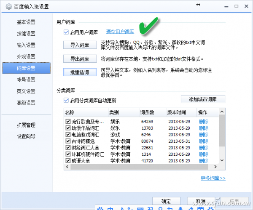Screen dimensions: 253x210
Task: Uncheck the 计算机硬件词汇 dictionary
Action: coord(68,154)
